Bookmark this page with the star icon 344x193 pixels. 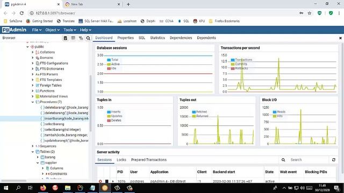point(310,13)
